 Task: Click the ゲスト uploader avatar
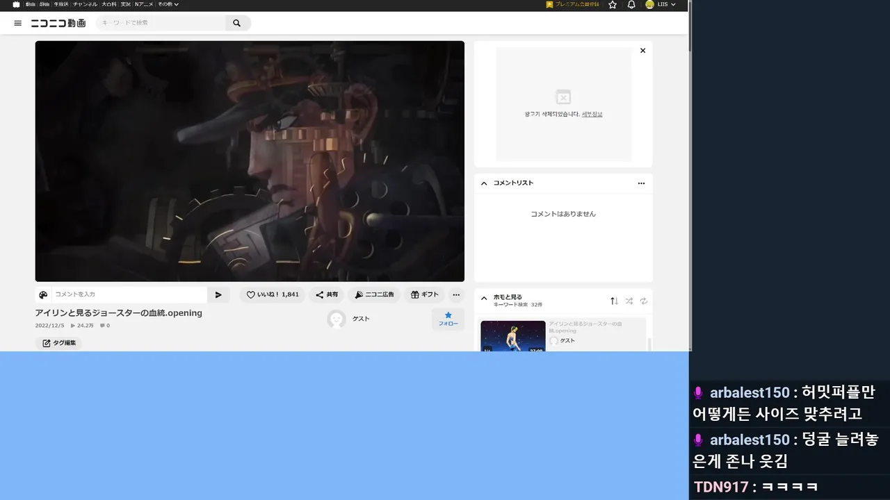337,319
